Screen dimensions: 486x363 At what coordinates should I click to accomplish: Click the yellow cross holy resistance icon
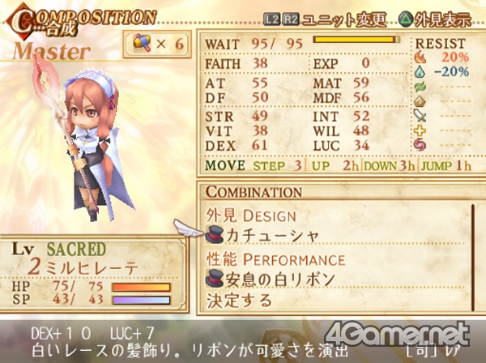coord(420,130)
